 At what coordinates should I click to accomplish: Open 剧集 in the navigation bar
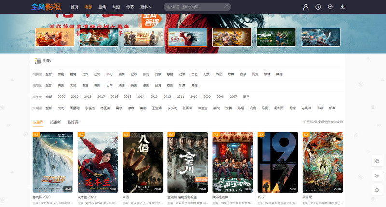(102, 7)
